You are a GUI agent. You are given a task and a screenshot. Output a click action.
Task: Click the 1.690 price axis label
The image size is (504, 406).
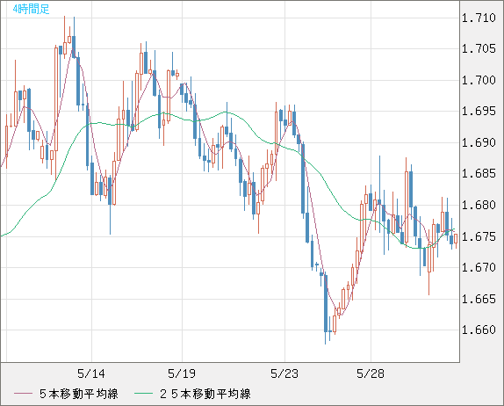[479, 142]
